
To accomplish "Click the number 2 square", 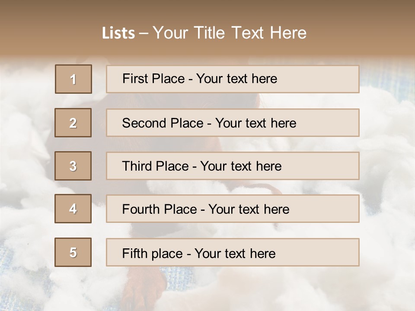I will coord(73,123).
